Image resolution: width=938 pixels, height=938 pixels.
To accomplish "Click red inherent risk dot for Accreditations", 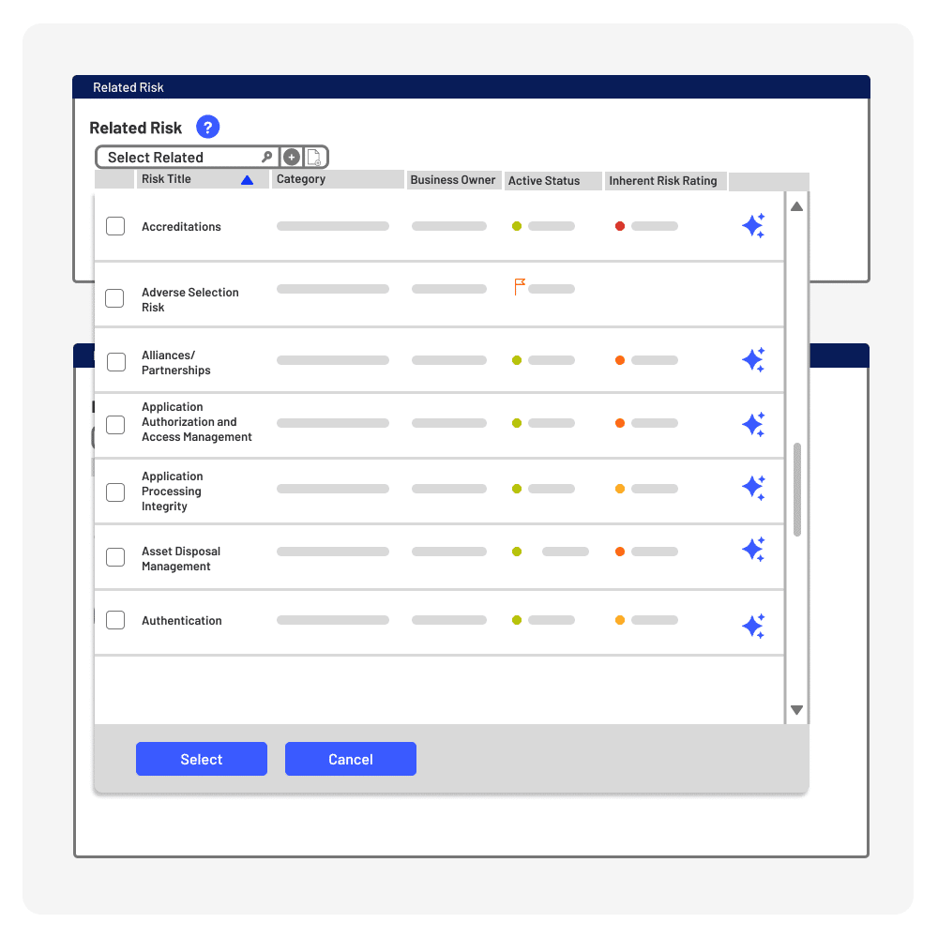I will (620, 226).
